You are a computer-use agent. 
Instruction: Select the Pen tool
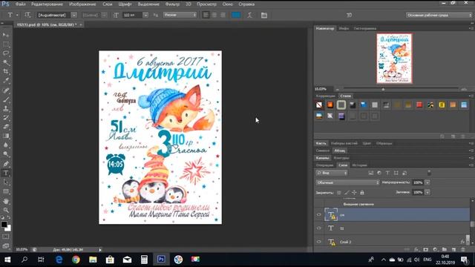click(6, 164)
